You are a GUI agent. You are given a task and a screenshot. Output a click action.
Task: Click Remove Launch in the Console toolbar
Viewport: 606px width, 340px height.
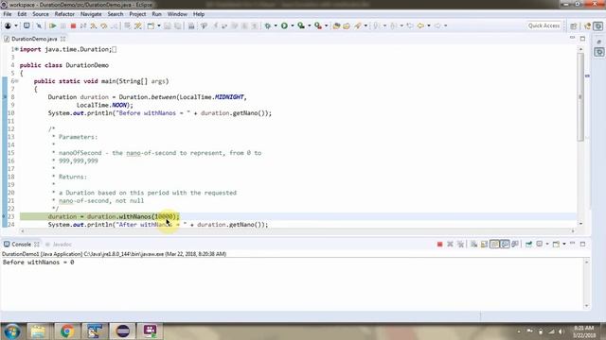[450, 244]
